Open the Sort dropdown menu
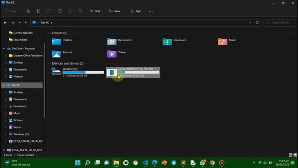 coord(96,11)
